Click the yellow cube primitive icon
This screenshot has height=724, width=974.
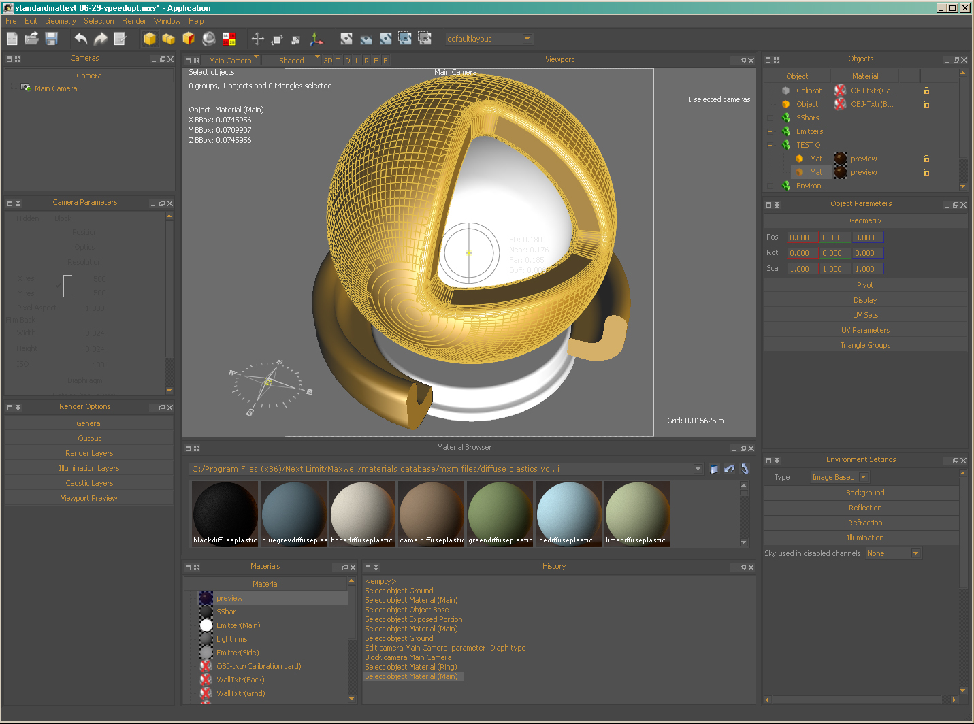(x=149, y=39)
